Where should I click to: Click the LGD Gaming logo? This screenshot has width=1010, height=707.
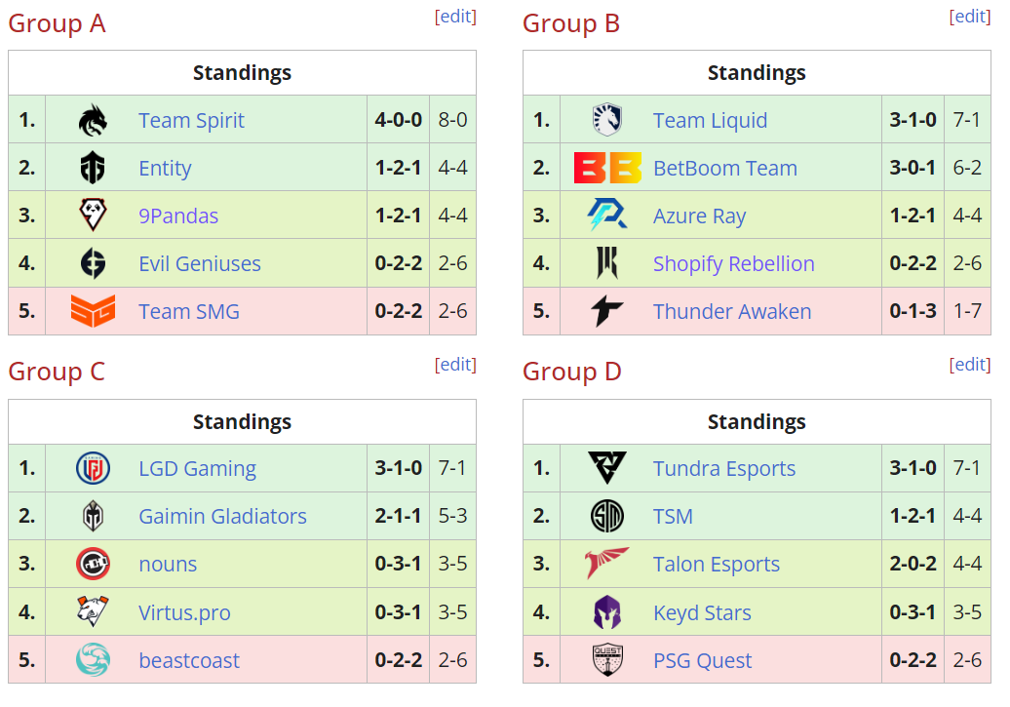click(93, 469)
